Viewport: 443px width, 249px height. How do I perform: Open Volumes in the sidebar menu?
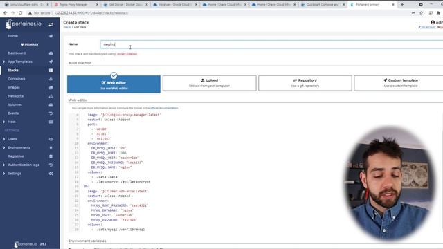click(15, 104)
